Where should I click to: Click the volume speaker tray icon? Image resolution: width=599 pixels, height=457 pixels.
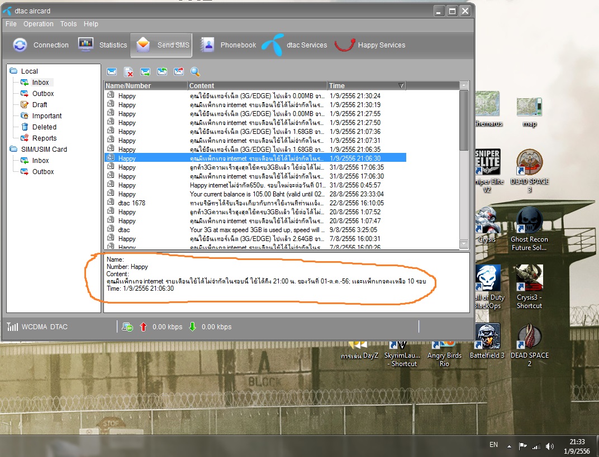[x=549, y=446]
